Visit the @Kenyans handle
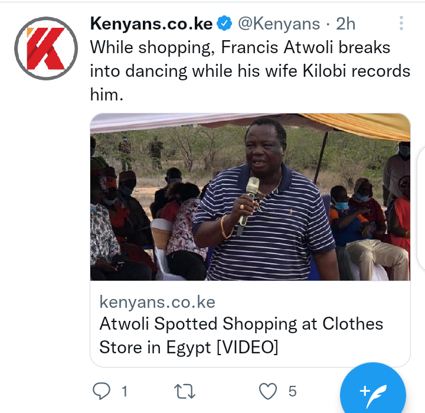 click(279, 24)
